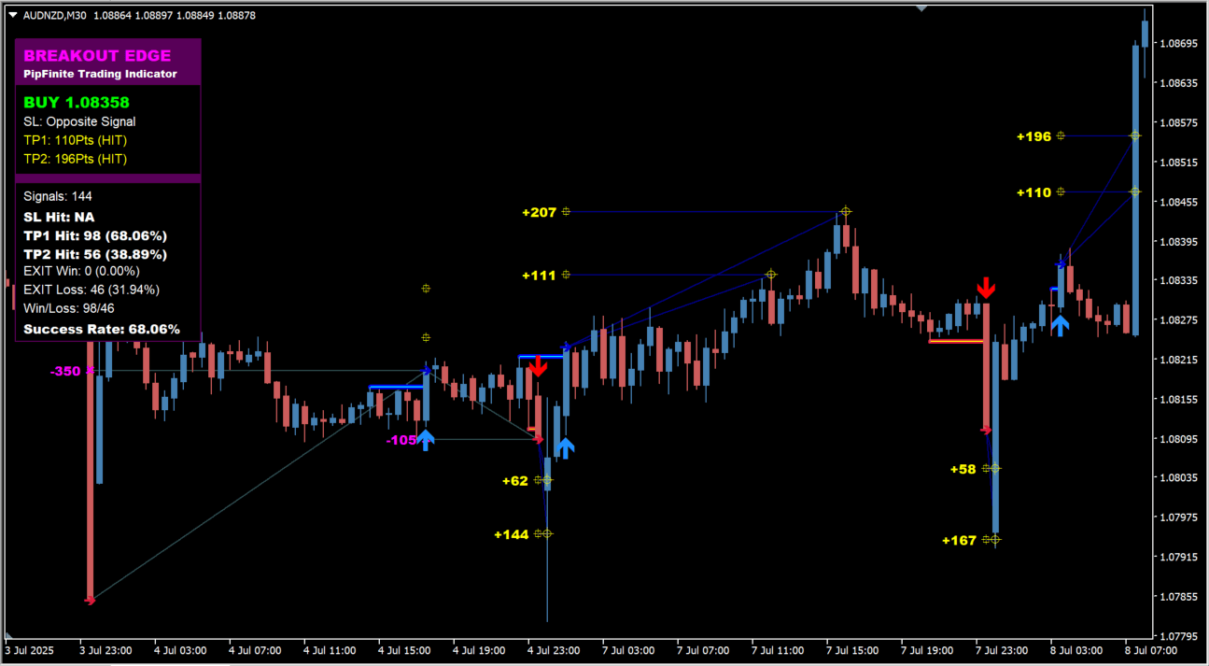Click the +144 profit label
Image resolution: width=1209 pixels, height=666 pixels.
[511, 534]
